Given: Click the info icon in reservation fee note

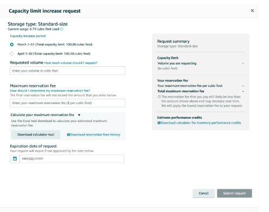Looking at the screenshot, I should click(x=159, y=97).
